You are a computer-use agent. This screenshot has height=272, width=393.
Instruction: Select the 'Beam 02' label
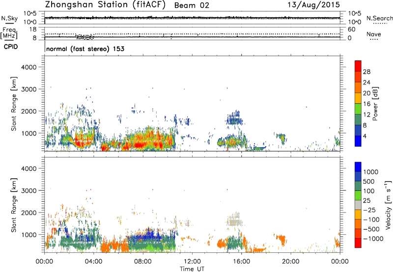pyautogui.click(x=192, y=5)
